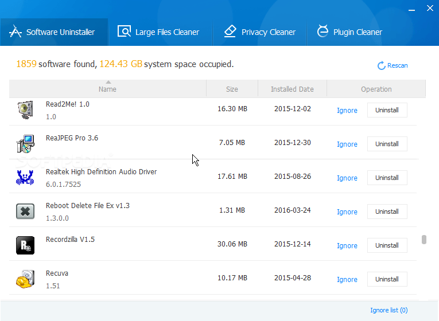The image size is (439, 321).
Task: Click the 2015-12-14 installed date
Action: pyautogui.click(x=293, y=244)
